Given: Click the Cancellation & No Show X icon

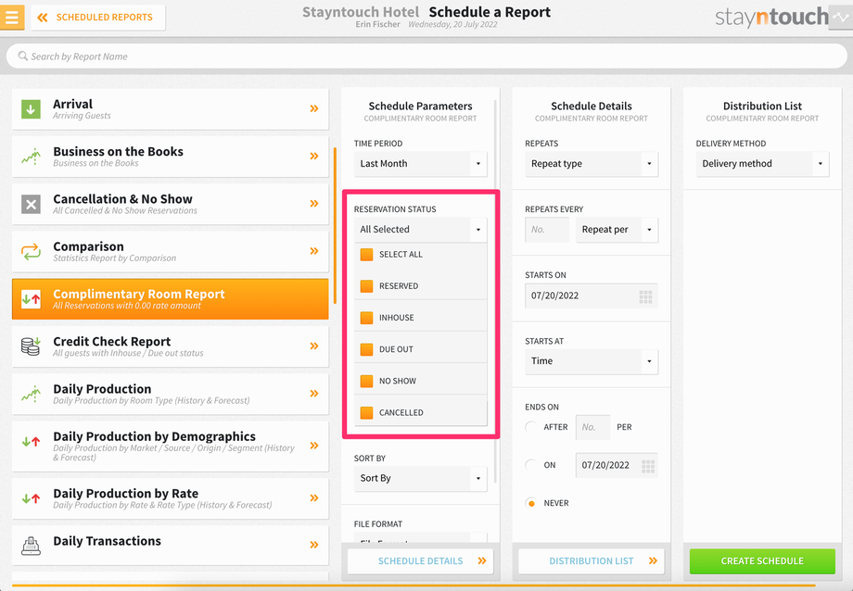Looking at the screenshot, I should 31,204.
